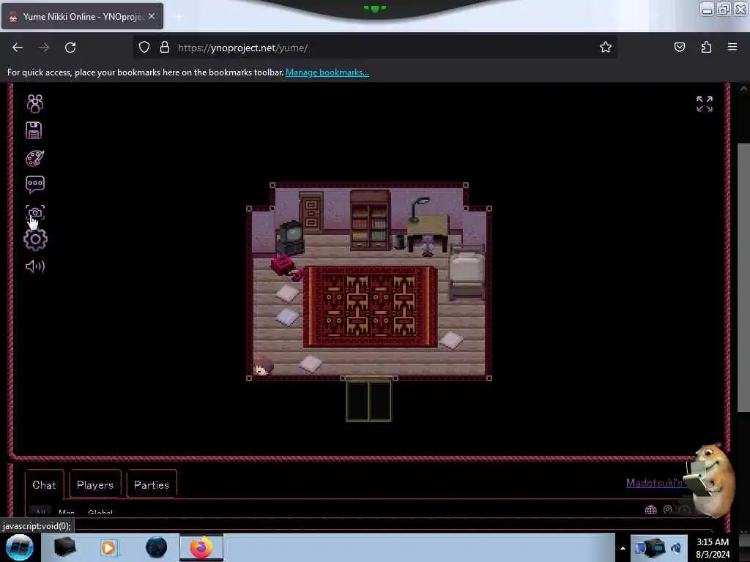Click the globe icon in chat panel

[x=650, y=510]
